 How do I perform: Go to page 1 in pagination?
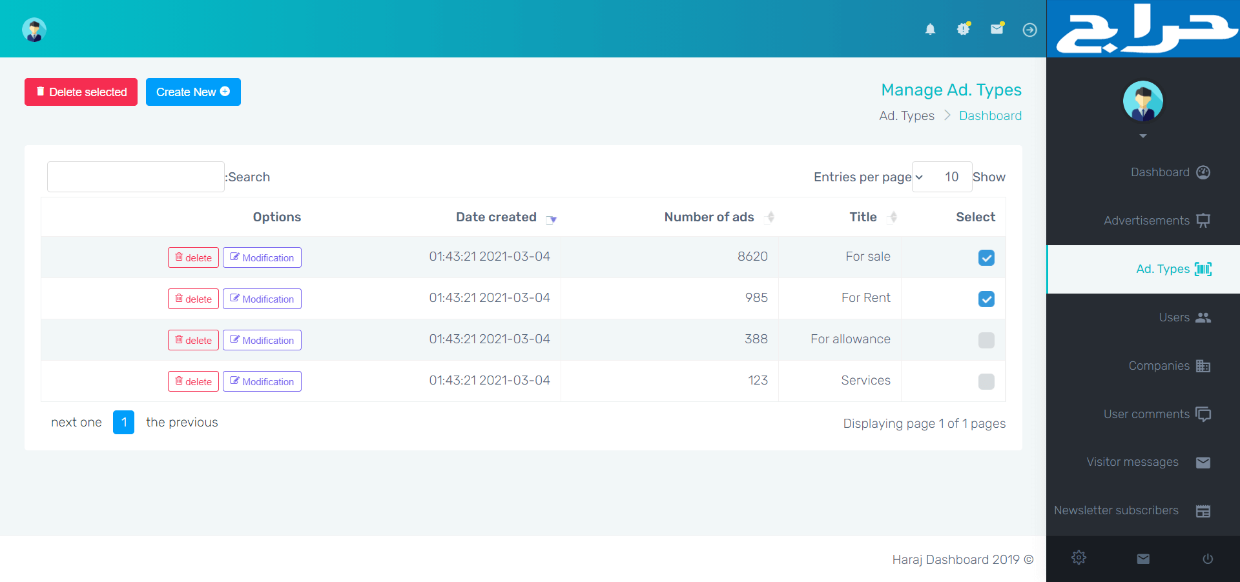[x=123, y=423]
